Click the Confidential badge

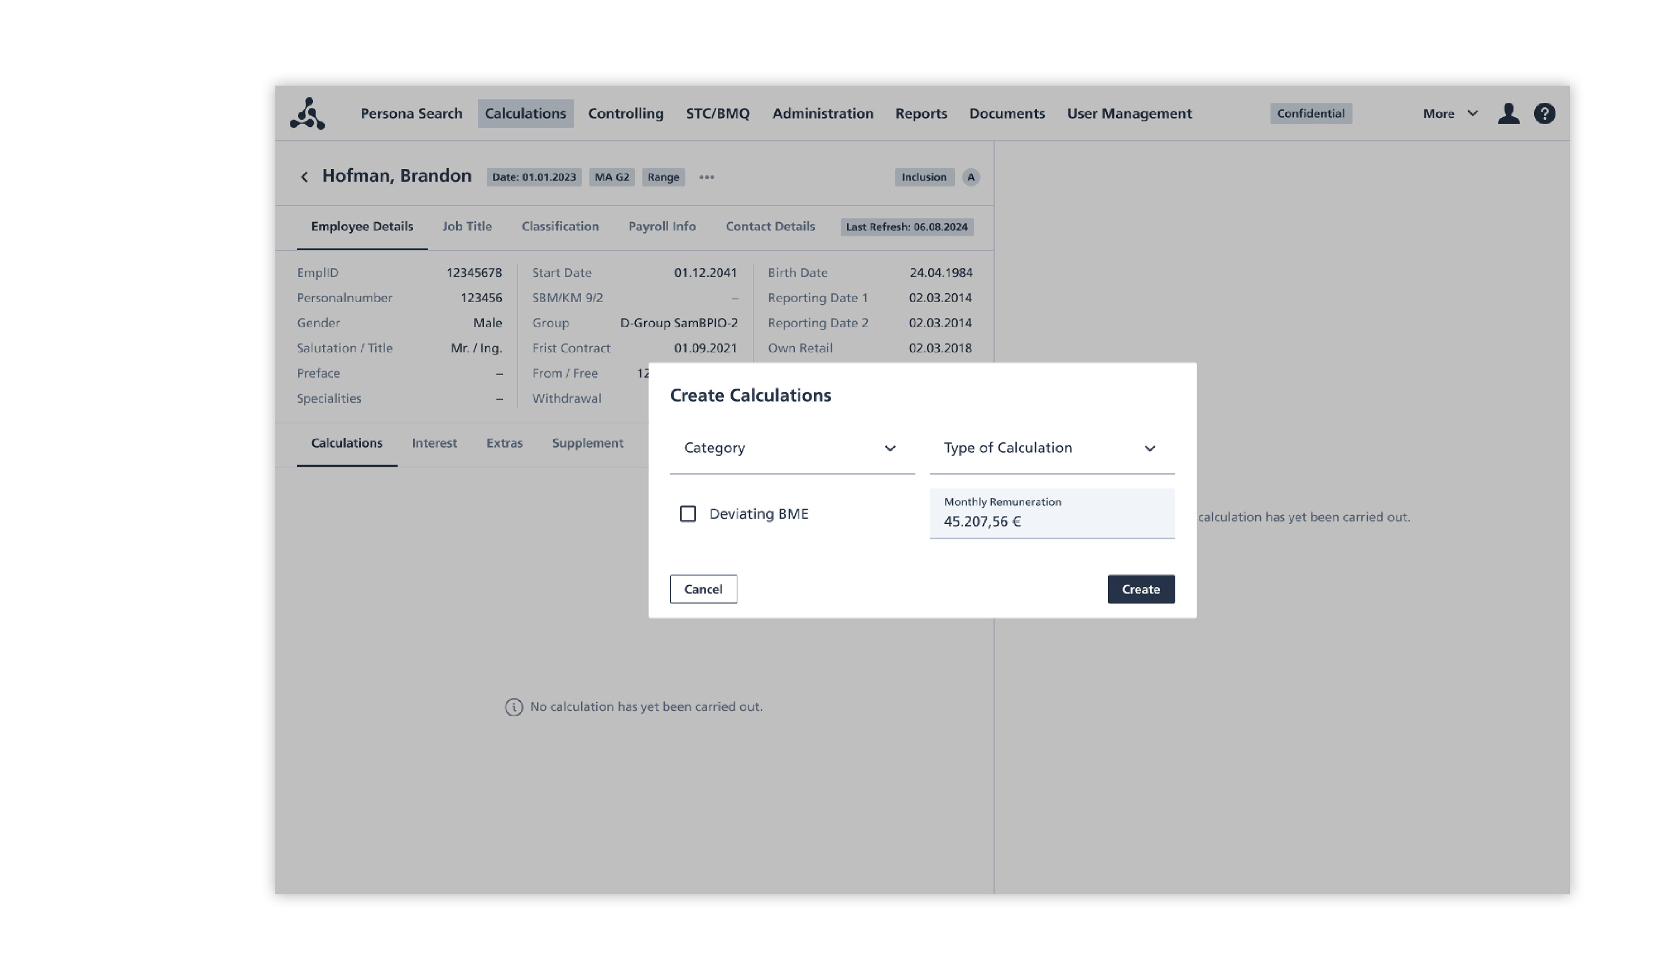point(1310,114)
